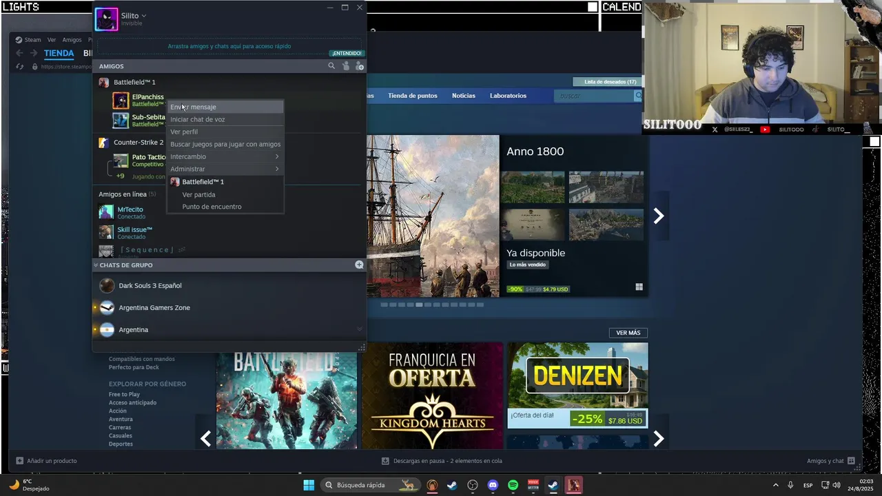
Task: Click ElPanchiss's avatar in friends list
Action: pyautogui.click(x=121, y=101)
